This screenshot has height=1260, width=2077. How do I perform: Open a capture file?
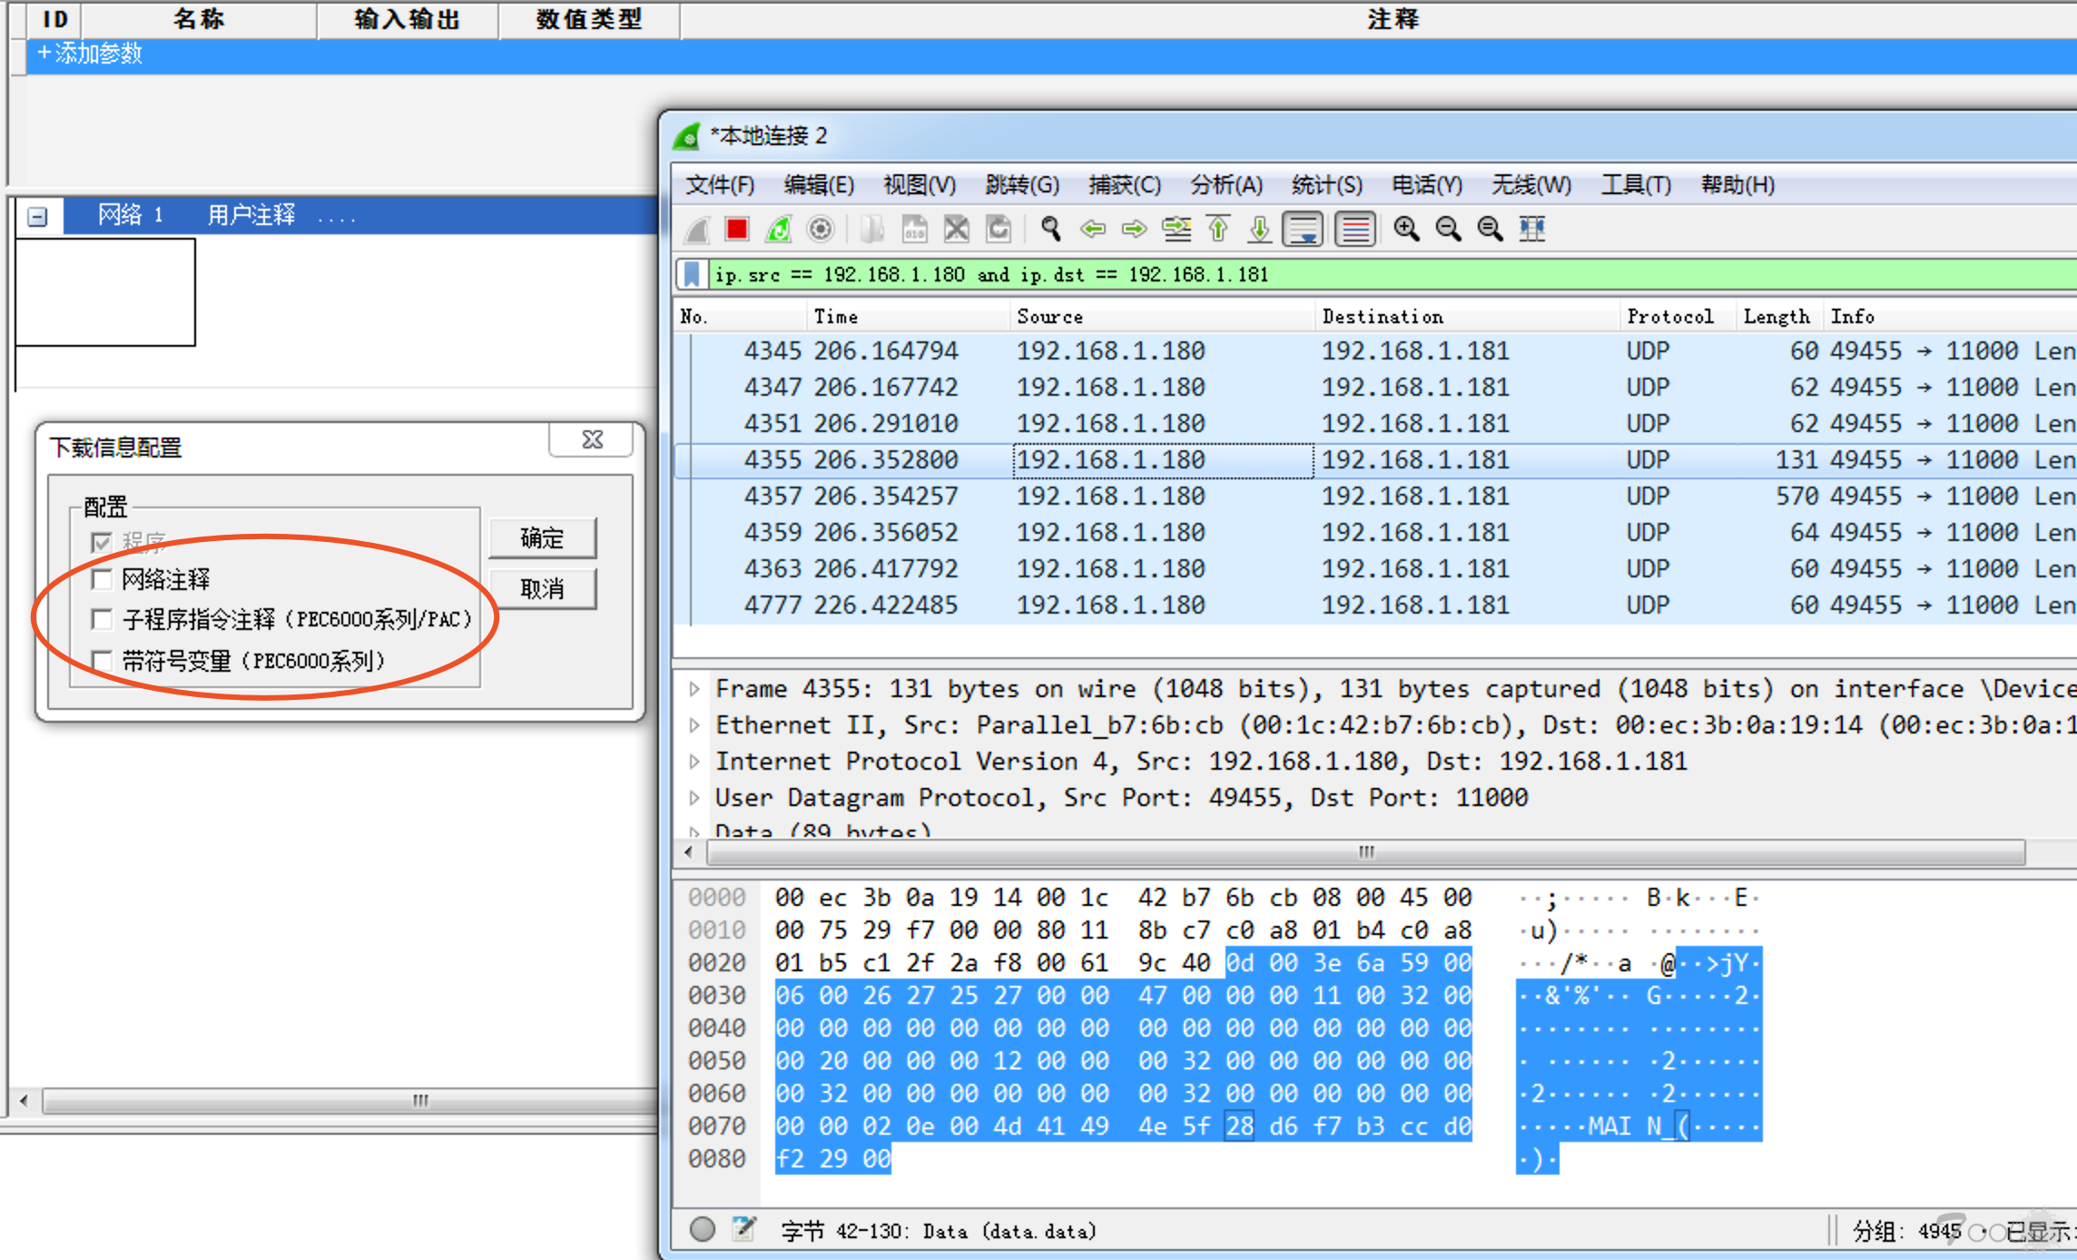click(872, 230)
